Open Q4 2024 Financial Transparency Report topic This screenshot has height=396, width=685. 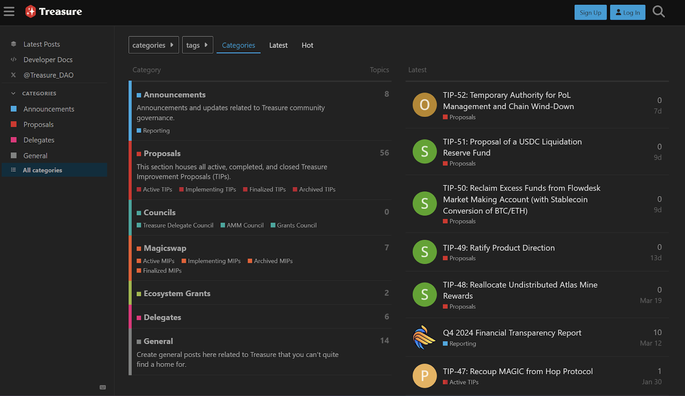pyautogui.click(x=512, y=333)
